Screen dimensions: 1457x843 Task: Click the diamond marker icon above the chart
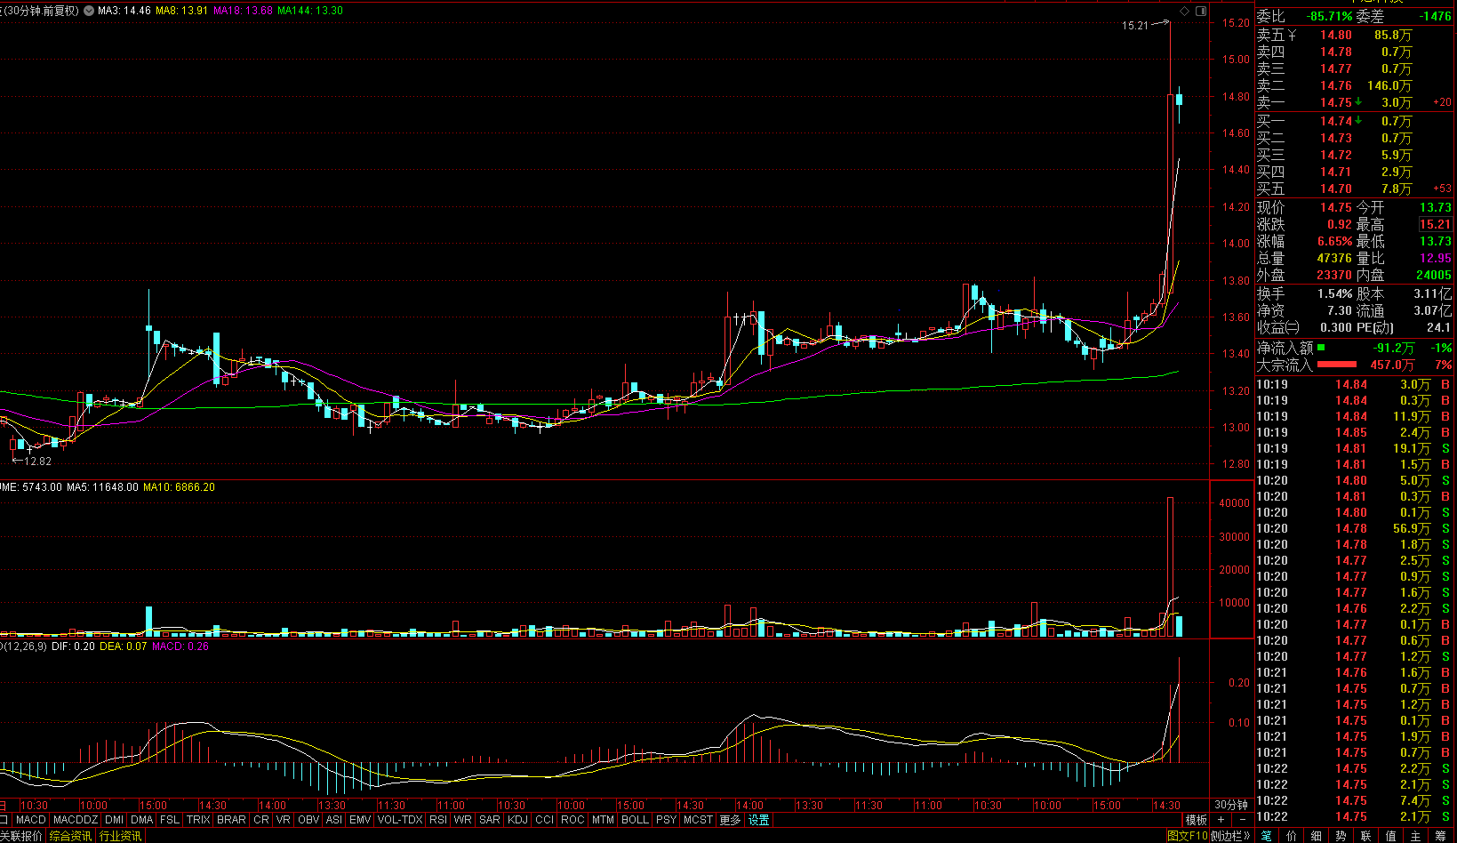tap(1185, 11)
